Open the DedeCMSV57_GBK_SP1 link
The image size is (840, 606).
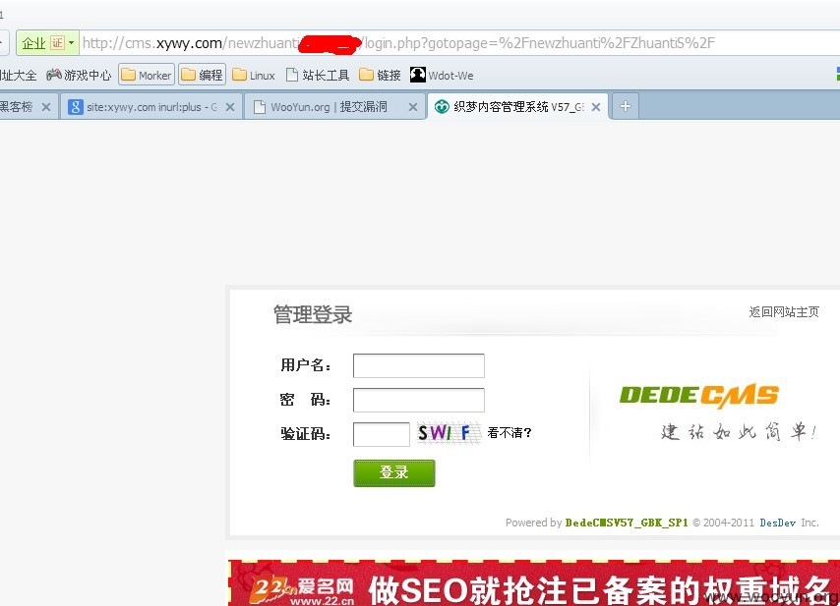point(627,523)
